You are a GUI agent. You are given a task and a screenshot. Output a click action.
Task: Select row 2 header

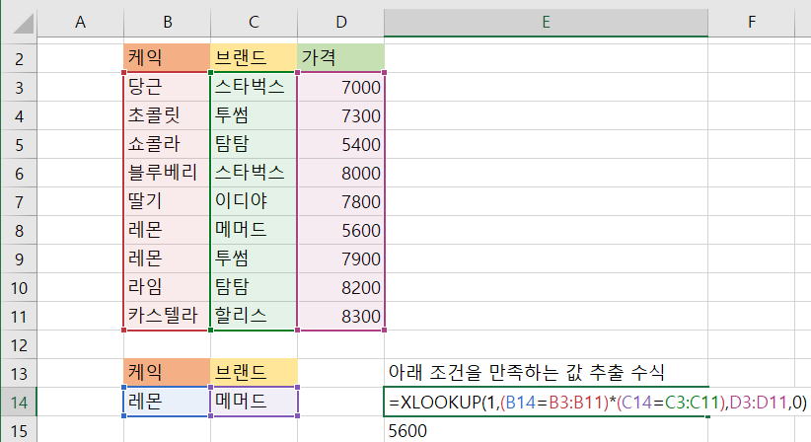tap(19, 58)
